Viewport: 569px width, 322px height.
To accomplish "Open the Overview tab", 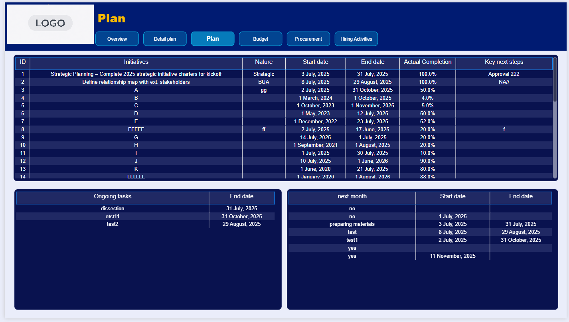I will click(117, 39).
